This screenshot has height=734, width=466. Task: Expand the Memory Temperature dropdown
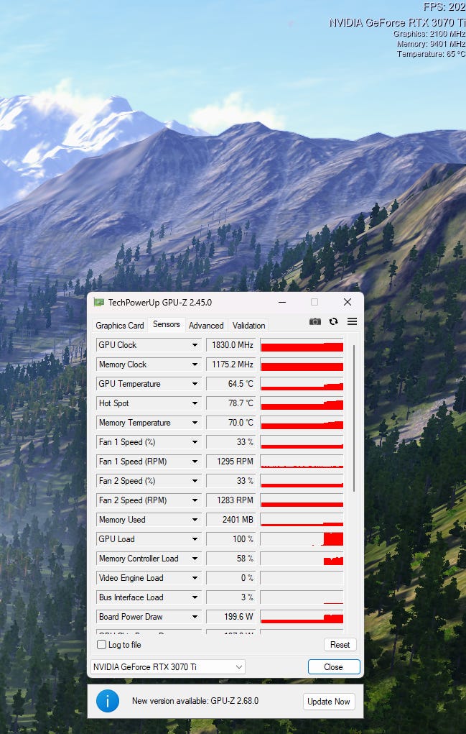[x=195, y=423]
